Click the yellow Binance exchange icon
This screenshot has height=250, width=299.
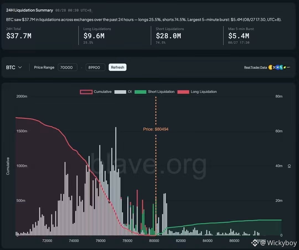coord(270,67)
